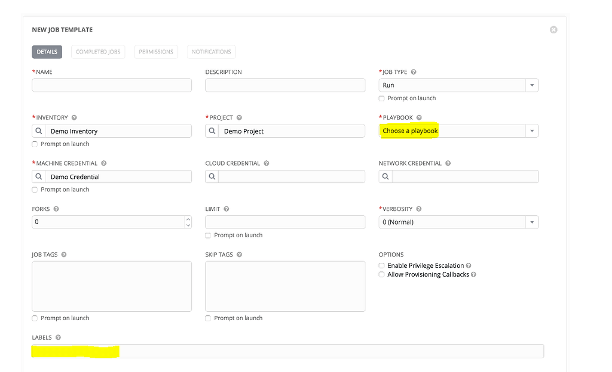This screenshot has width=612, height=372.
Task: Increase Forks with the stepper up arrow
Action: coord(189,219)
